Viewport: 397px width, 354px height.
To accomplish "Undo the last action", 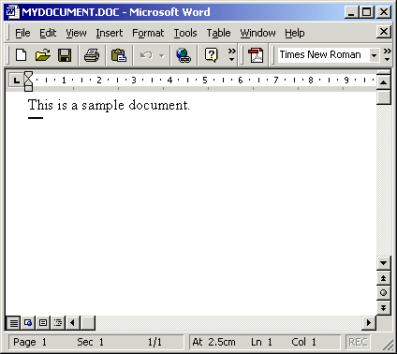I will [x=146, y=55].
